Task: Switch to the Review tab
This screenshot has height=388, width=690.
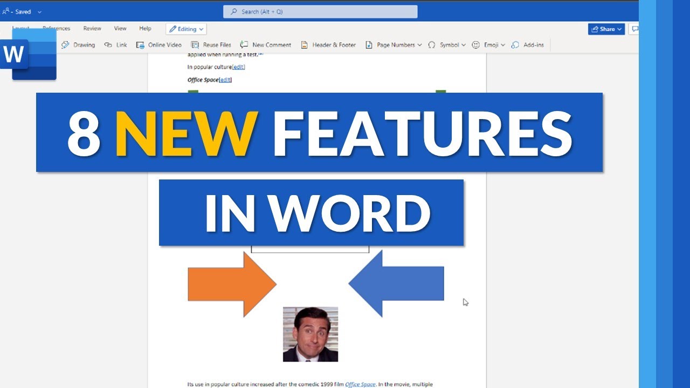Action: coord(92,29)
